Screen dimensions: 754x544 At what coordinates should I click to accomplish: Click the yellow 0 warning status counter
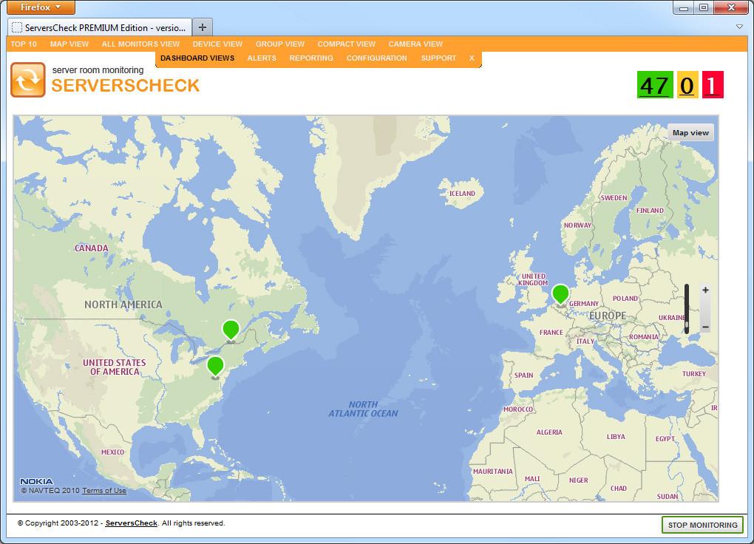coord(687,85)
